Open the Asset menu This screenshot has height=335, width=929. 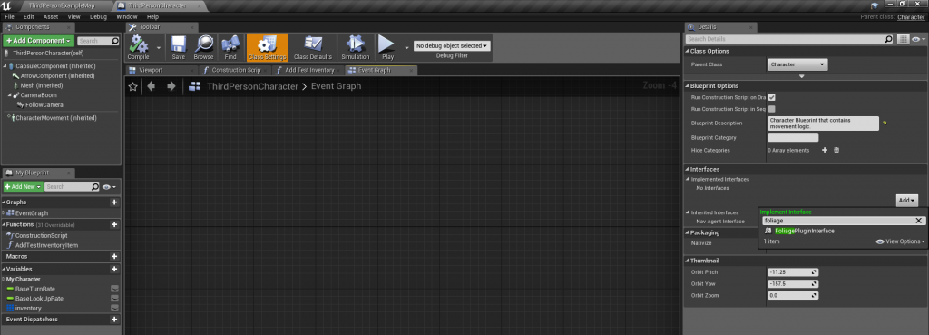pos(51,16)
